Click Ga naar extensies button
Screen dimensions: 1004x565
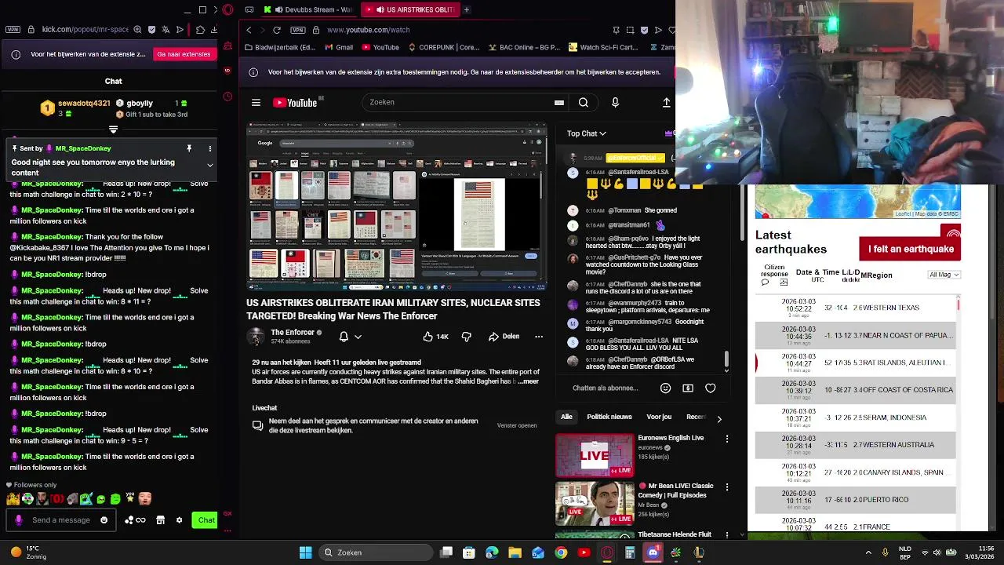point(184,54)
